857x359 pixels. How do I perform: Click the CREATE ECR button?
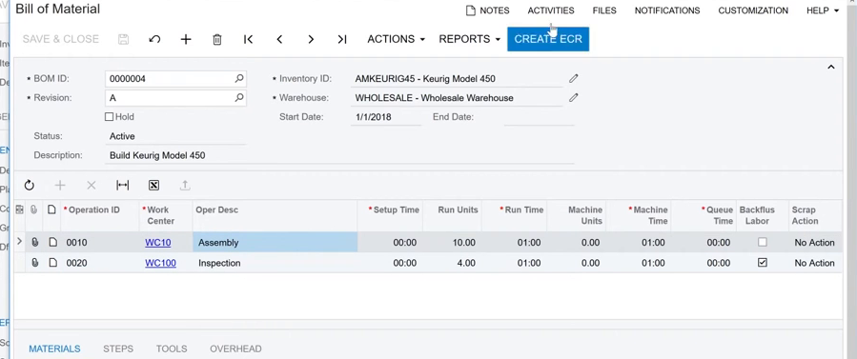tap(548, 39)
